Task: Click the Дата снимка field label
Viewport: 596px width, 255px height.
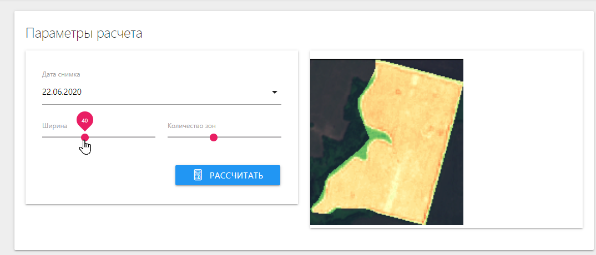Action: 61,74
